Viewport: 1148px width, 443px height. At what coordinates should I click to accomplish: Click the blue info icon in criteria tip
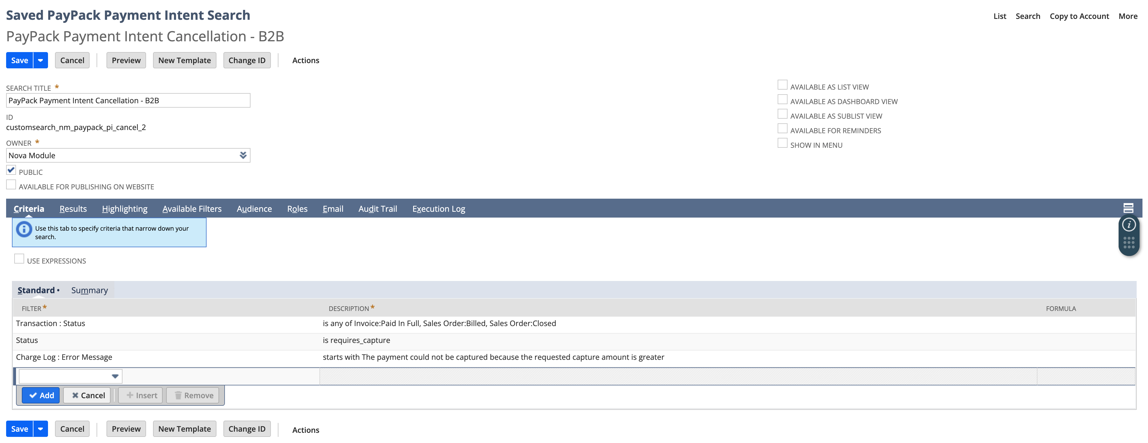24,229
